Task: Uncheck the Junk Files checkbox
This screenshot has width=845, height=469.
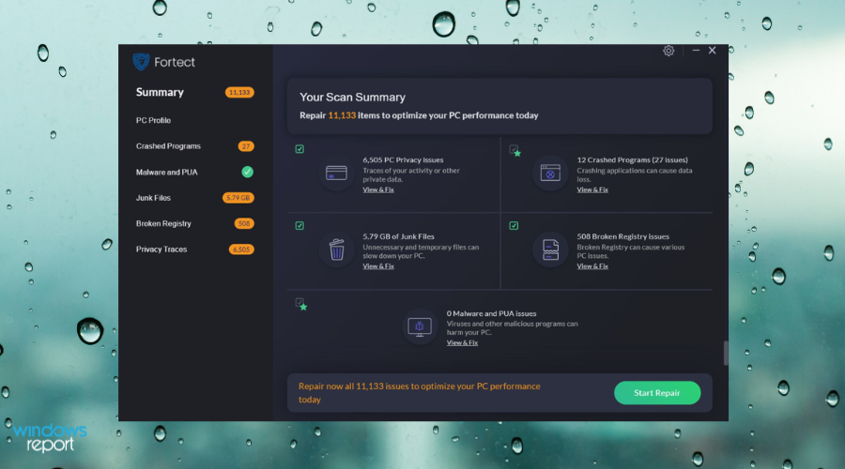Action: [x=300, y=226]
